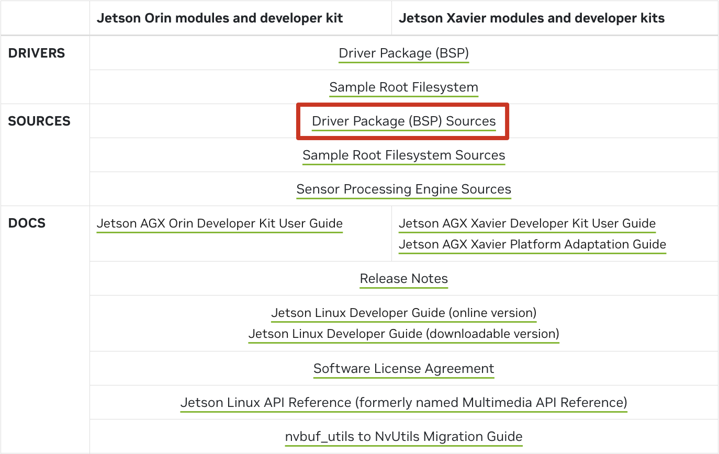Download the Sample Root Filesystem
The image size is (719, 454).
coord(403,87)
